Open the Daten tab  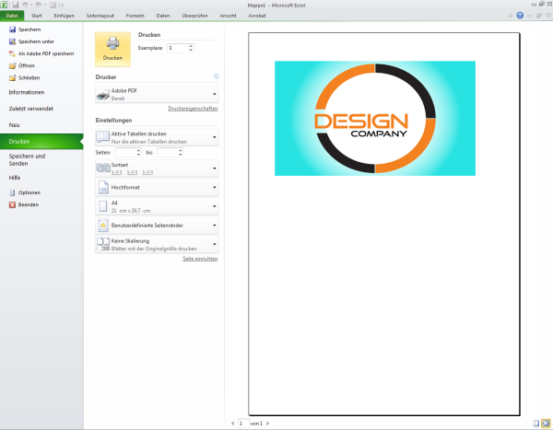coord(163,16)
